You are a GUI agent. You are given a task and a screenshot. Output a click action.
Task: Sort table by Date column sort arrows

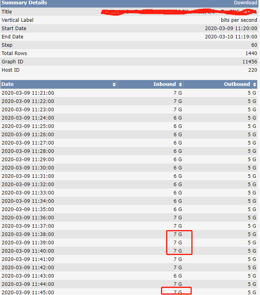(x=114, y=84)
